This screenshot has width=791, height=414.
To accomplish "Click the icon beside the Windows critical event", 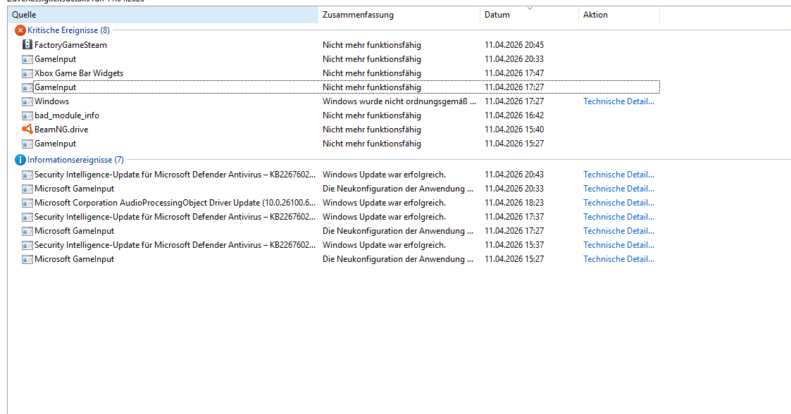I will [x=27, y=101].
